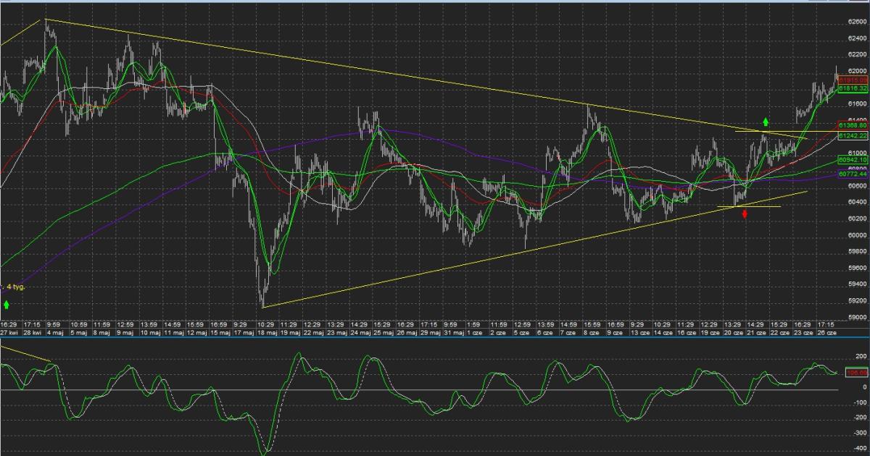Click the '4 tyg.' yellow text label
The image size is (870, 456).
coord(14,287)
